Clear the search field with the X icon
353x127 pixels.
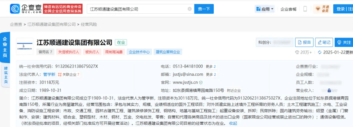(x=190, y=9)
